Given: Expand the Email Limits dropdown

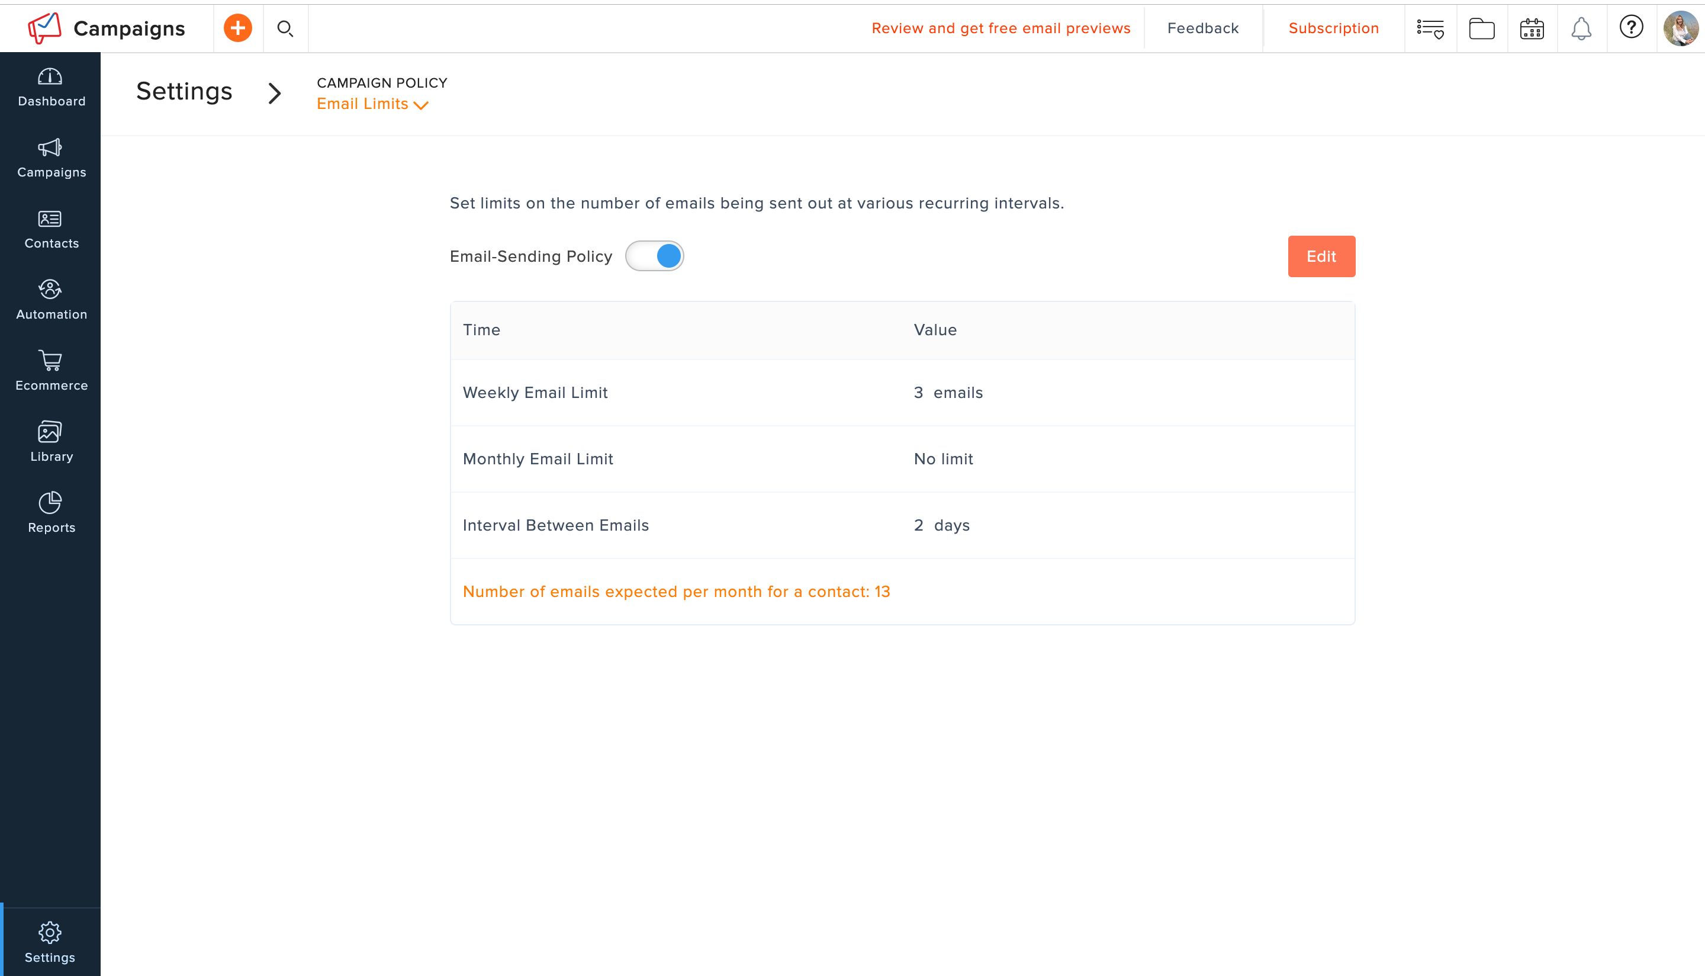Looking at the screenshot, I should pyautogui.click(x=372, y=104).
